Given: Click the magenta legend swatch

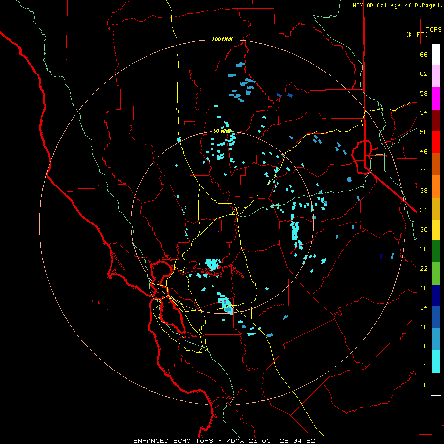Looking at the screenshot, I should pyautogui.click(x=436, y=98).
